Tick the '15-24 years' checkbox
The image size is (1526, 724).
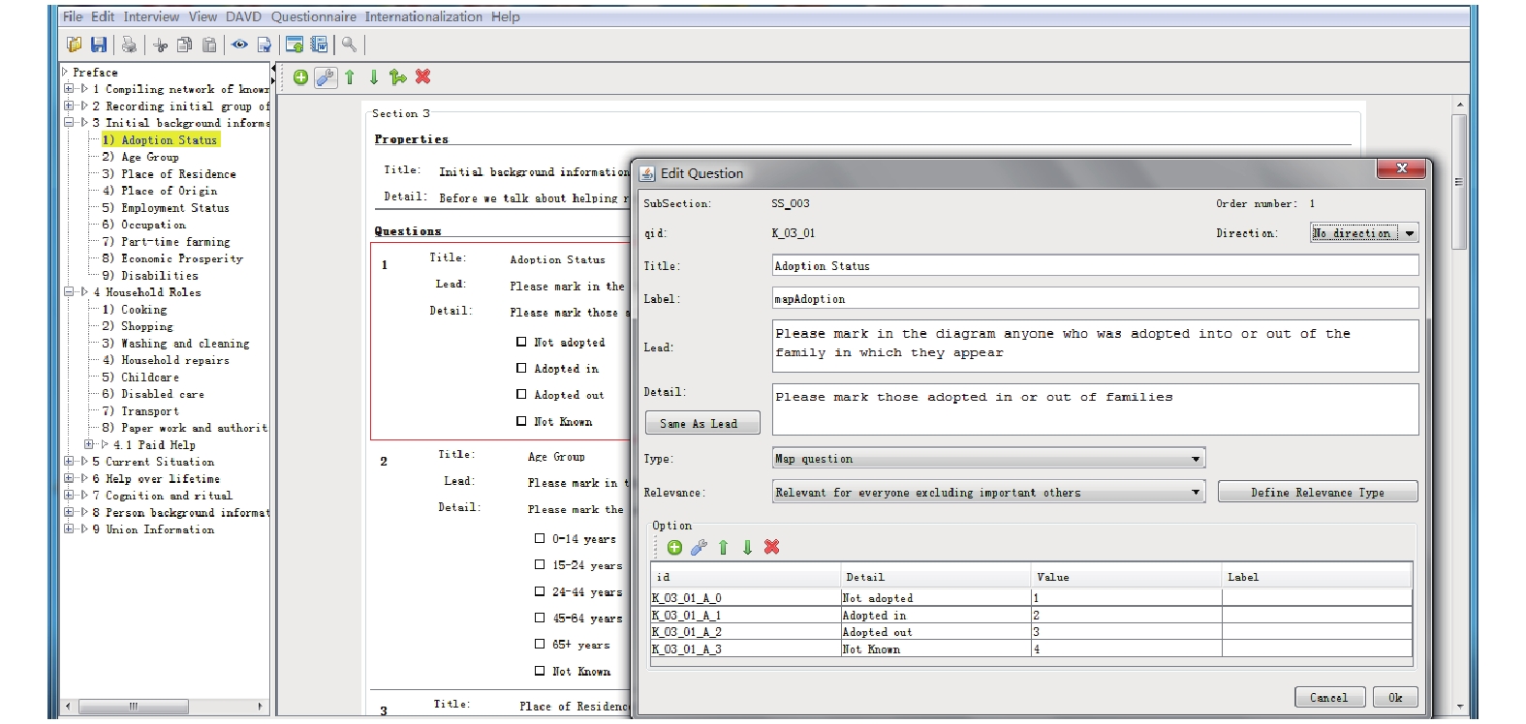click(540, 564)
